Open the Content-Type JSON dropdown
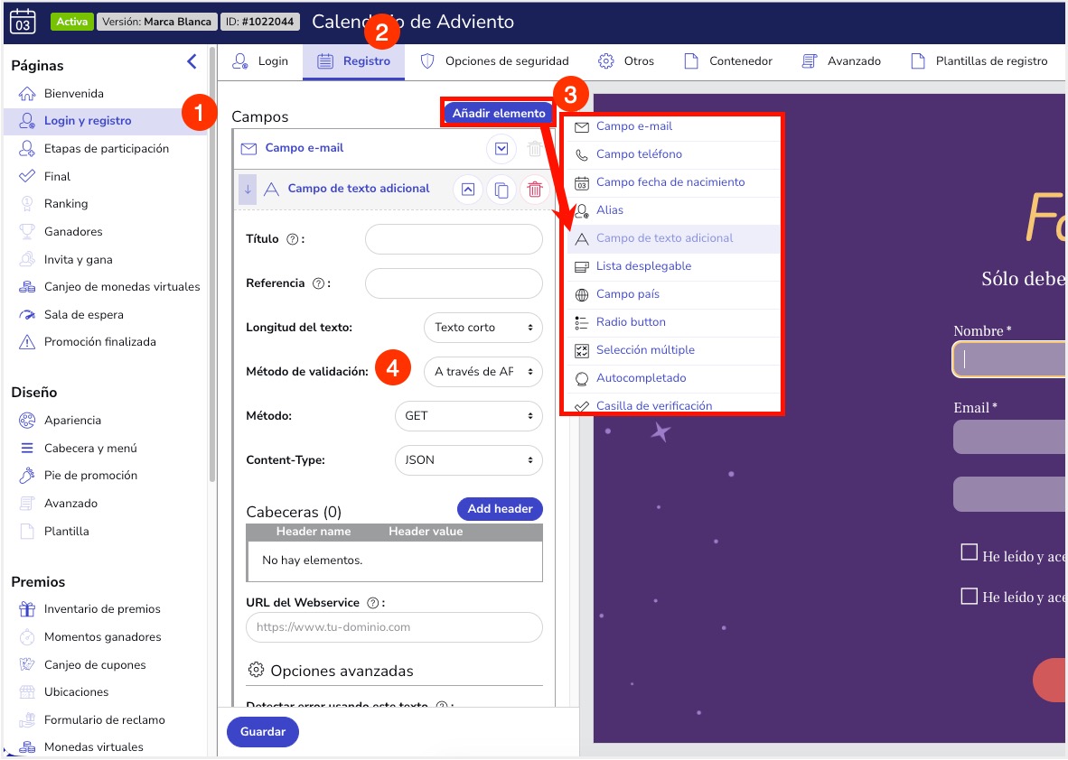Viewport: 1068px width, 760px height. [469, 460]
